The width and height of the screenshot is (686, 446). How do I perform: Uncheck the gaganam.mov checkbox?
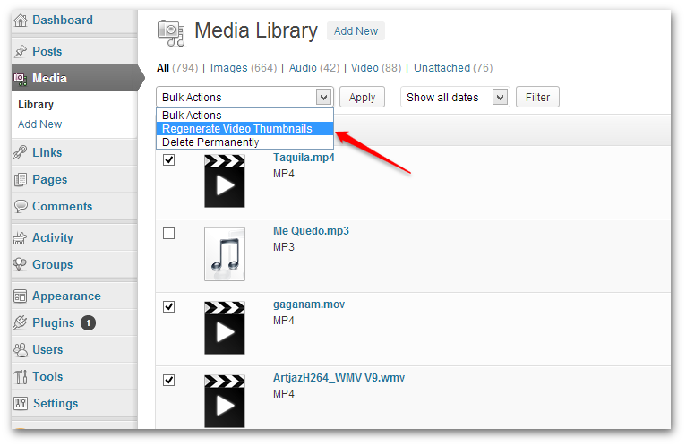point(169,307)
